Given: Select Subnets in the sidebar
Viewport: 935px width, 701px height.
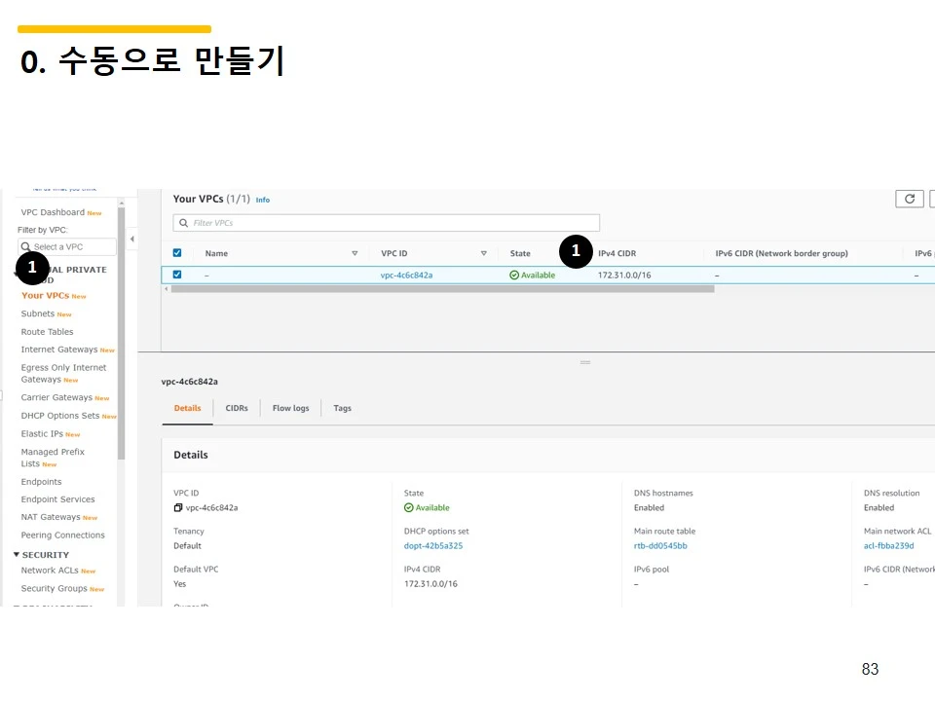Looking at the screenshot, I should [36, 314].
